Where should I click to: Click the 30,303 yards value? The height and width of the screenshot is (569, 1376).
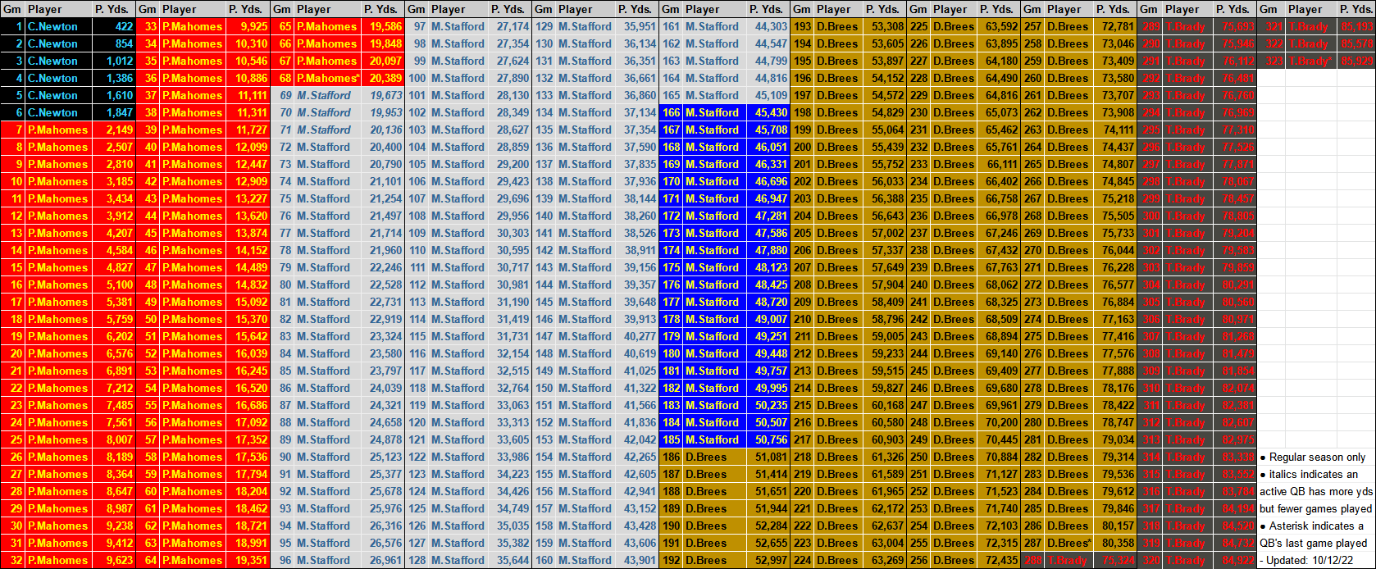click(509, 233)
